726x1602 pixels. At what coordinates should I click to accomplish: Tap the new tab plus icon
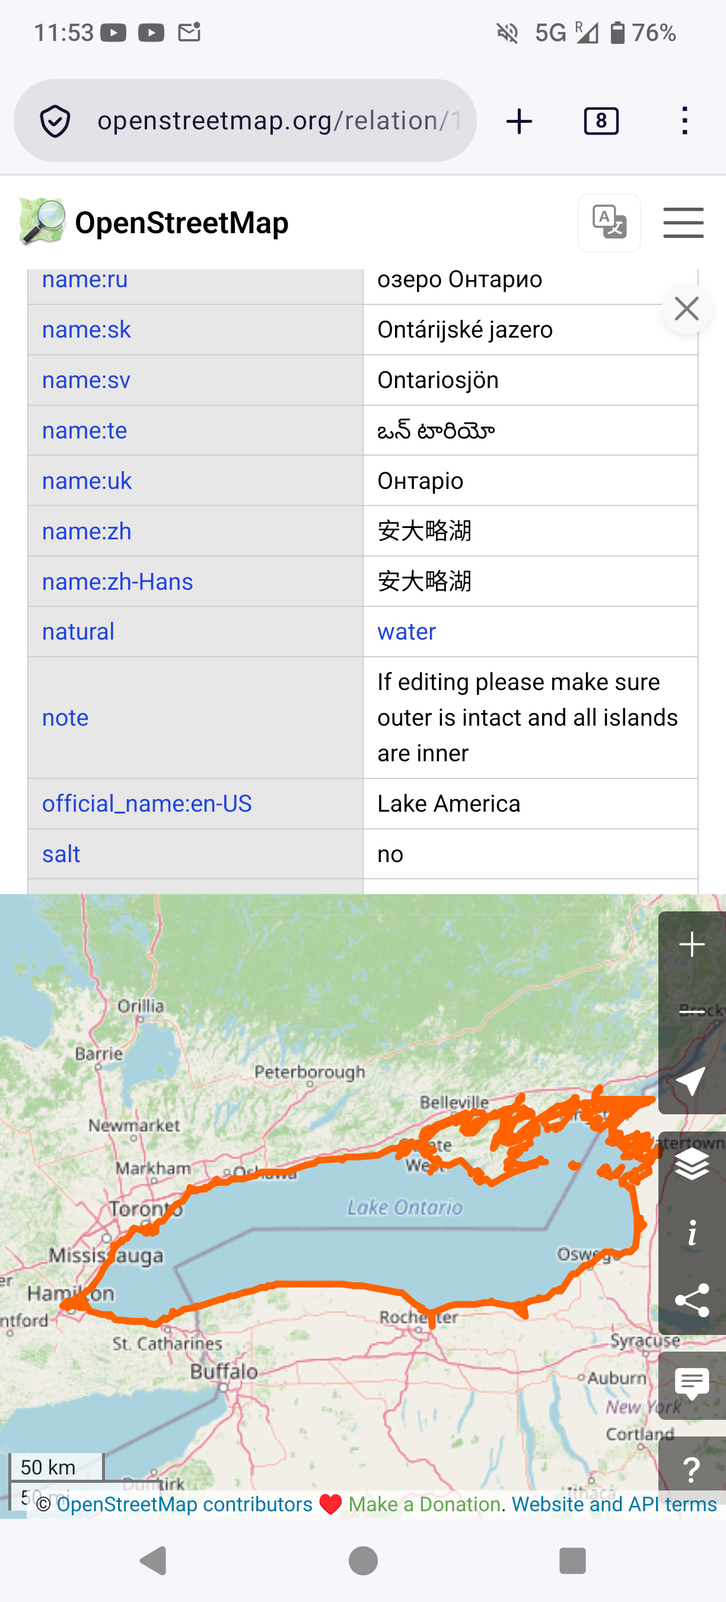pyautogui.click(x=519, y=120)
